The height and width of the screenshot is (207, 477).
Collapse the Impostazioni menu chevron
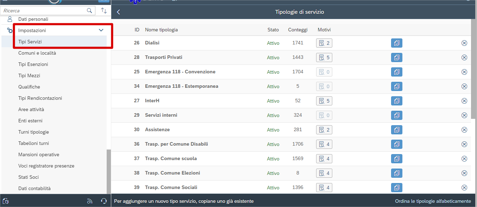click(x=101, y=31)
